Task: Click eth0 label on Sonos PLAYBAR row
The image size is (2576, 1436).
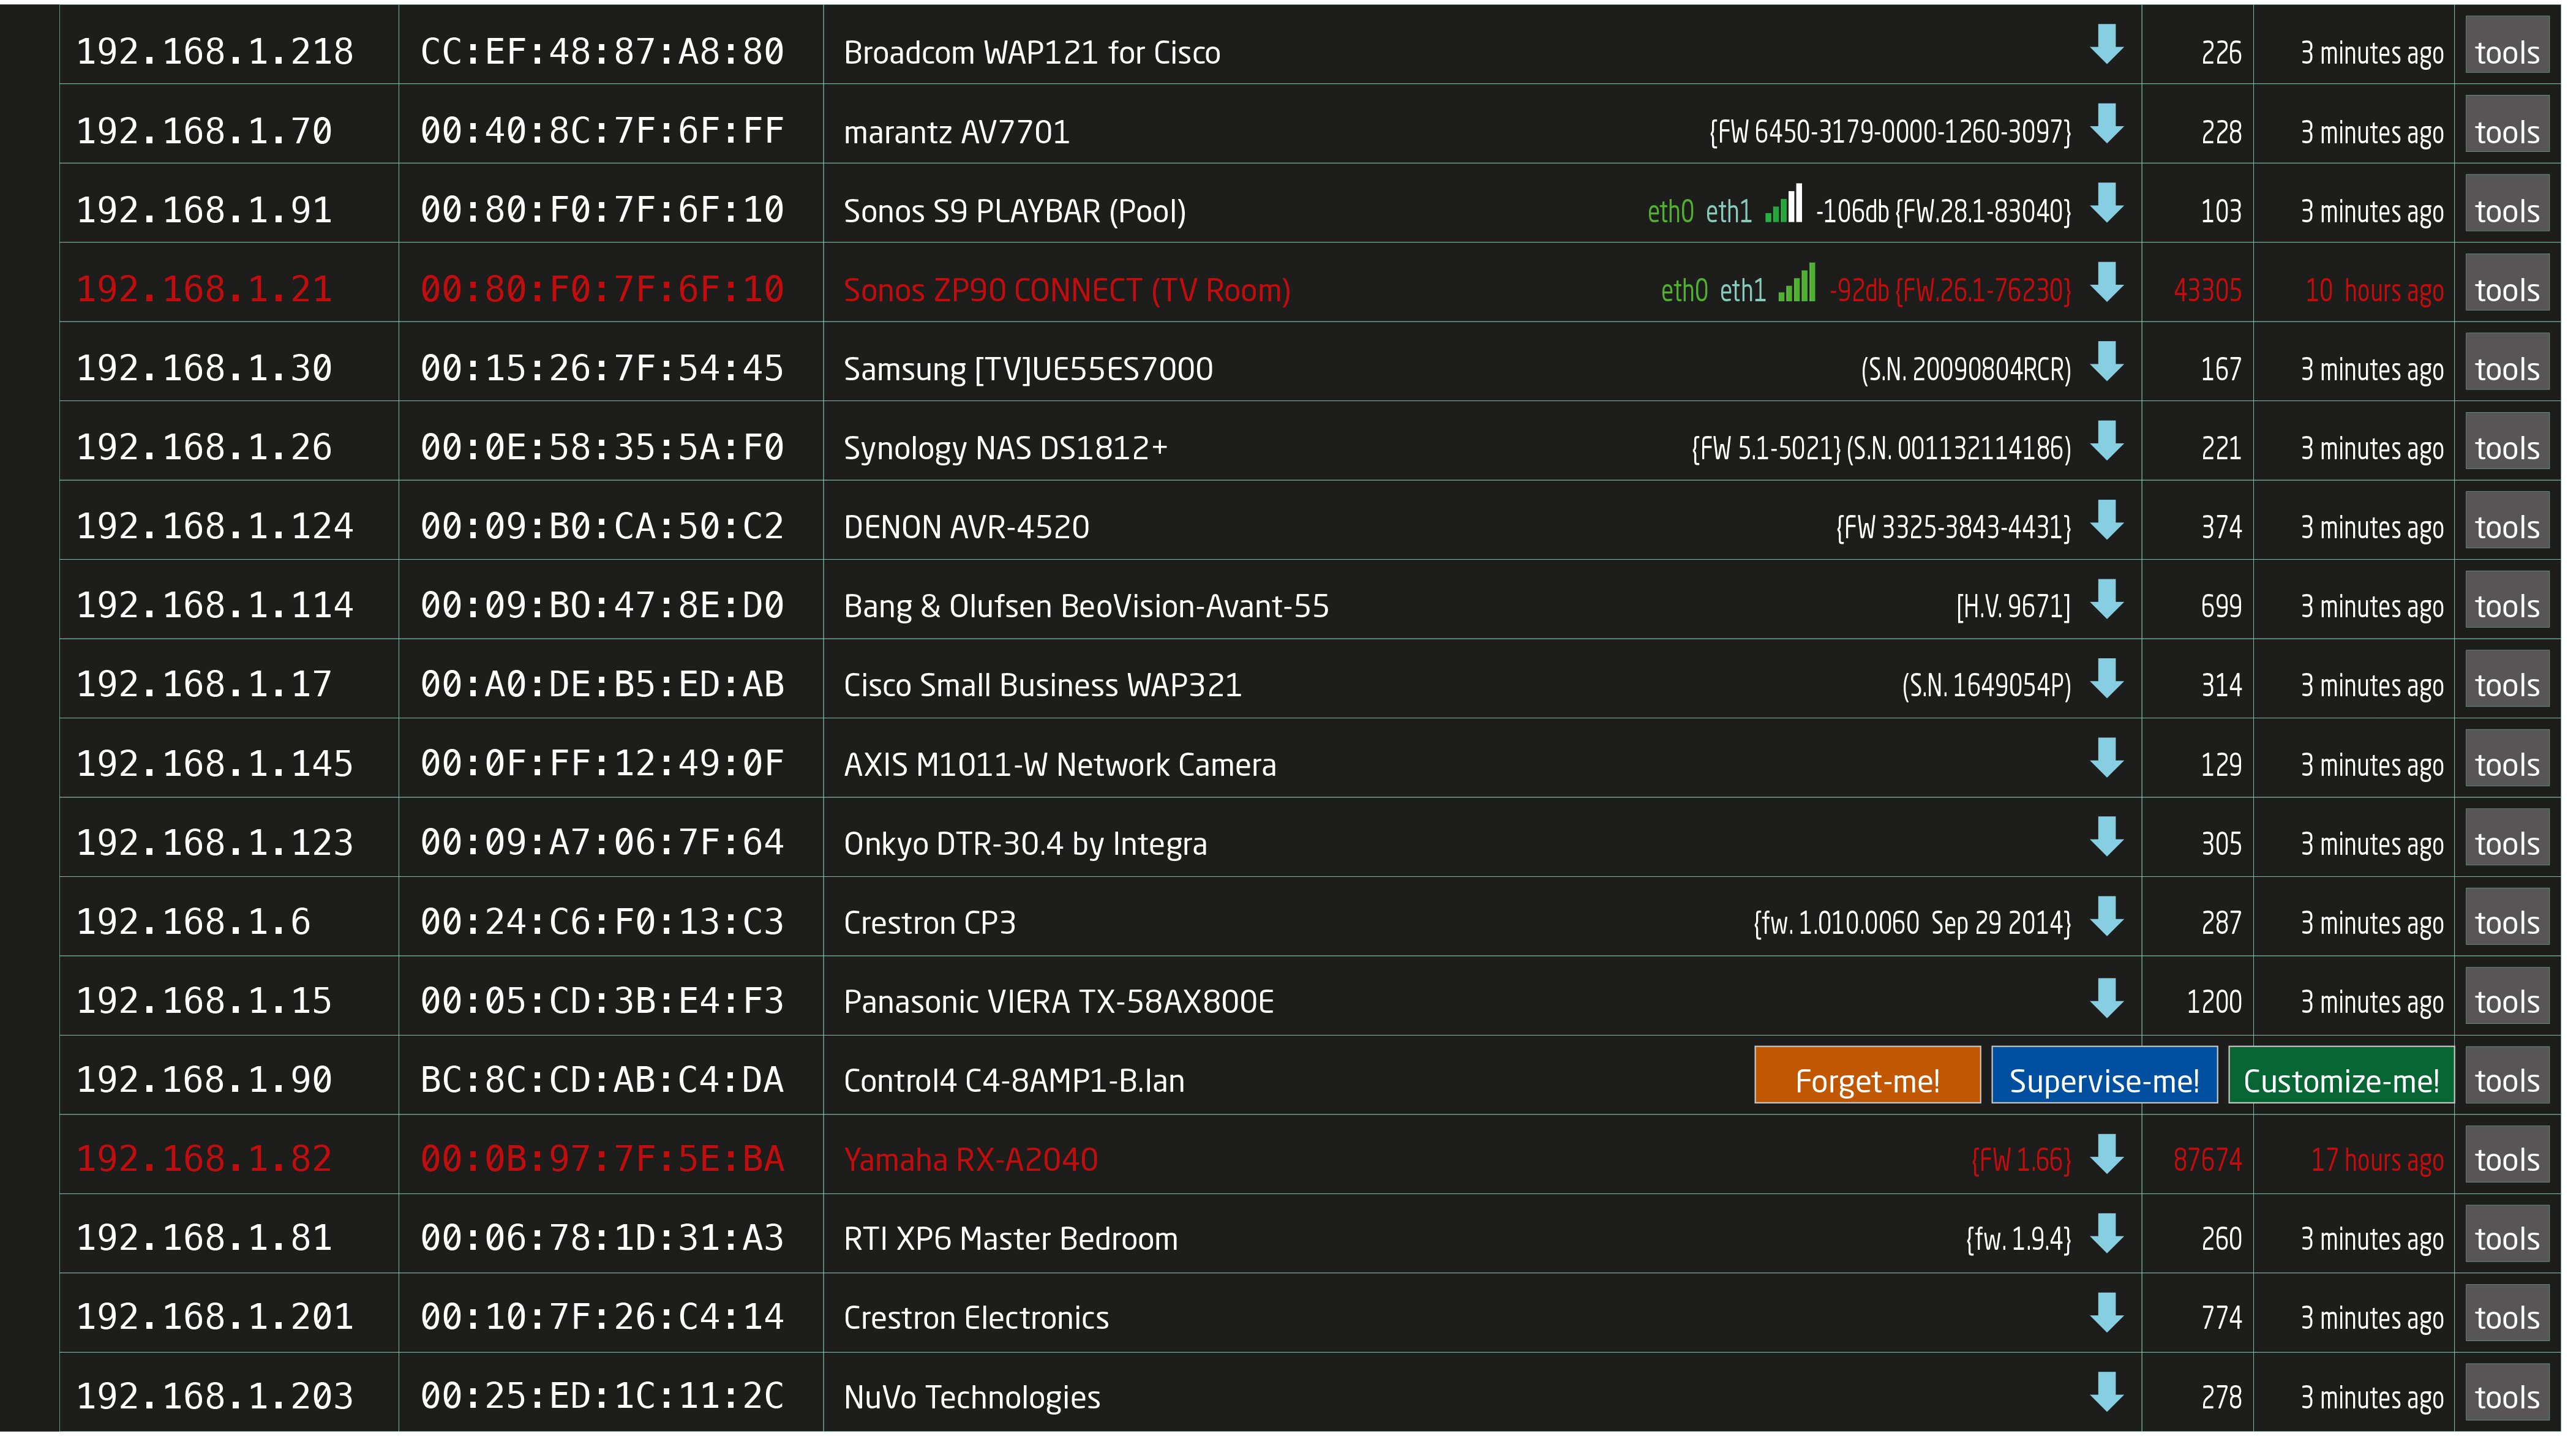Action: point(1670,212)
